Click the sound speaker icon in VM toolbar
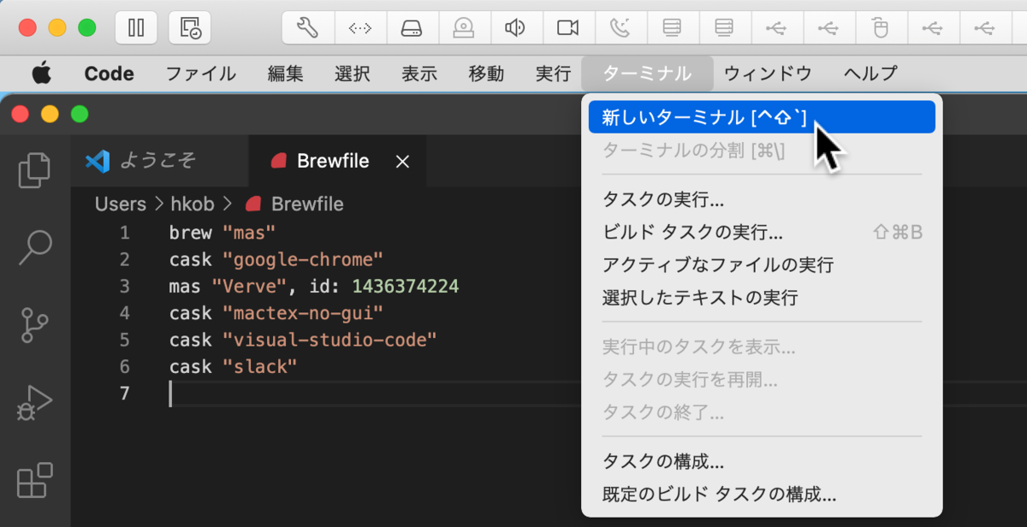This screenshot has width=1027, height=527. tap(516, 28)
